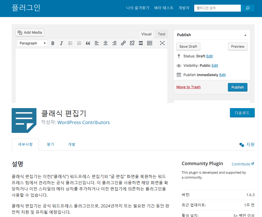
Task: Switch to the Text editor tab
Action: [162, 34]
